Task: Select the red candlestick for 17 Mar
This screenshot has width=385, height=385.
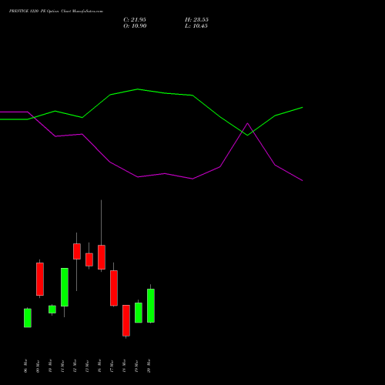Action: click(114, 288)
